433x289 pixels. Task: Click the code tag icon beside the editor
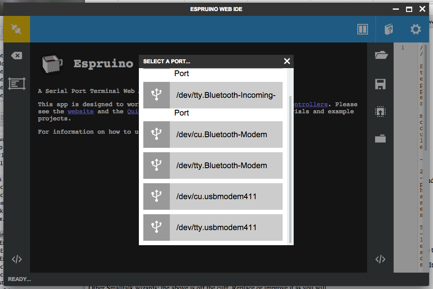coord(380,259)
